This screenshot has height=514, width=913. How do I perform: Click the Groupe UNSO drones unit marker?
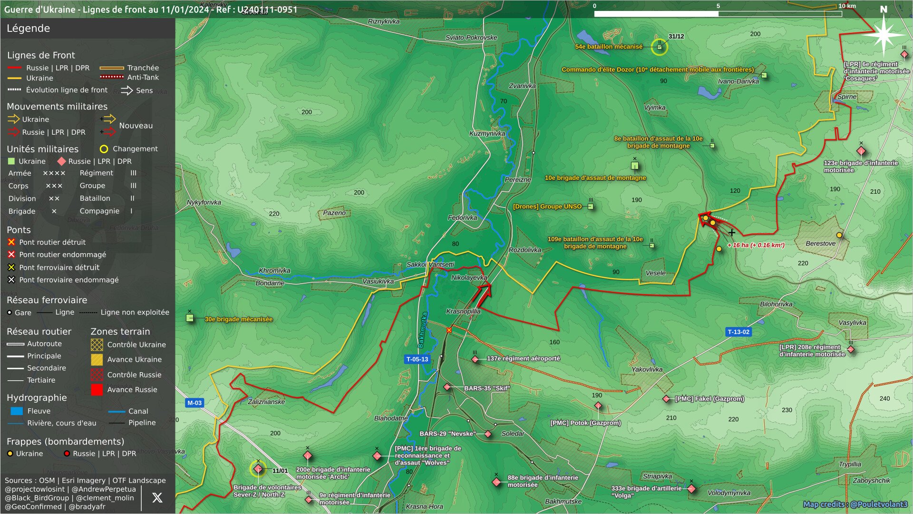[591, 207]
